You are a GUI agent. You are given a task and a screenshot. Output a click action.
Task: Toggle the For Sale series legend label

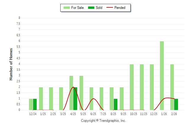click(78, 8)
